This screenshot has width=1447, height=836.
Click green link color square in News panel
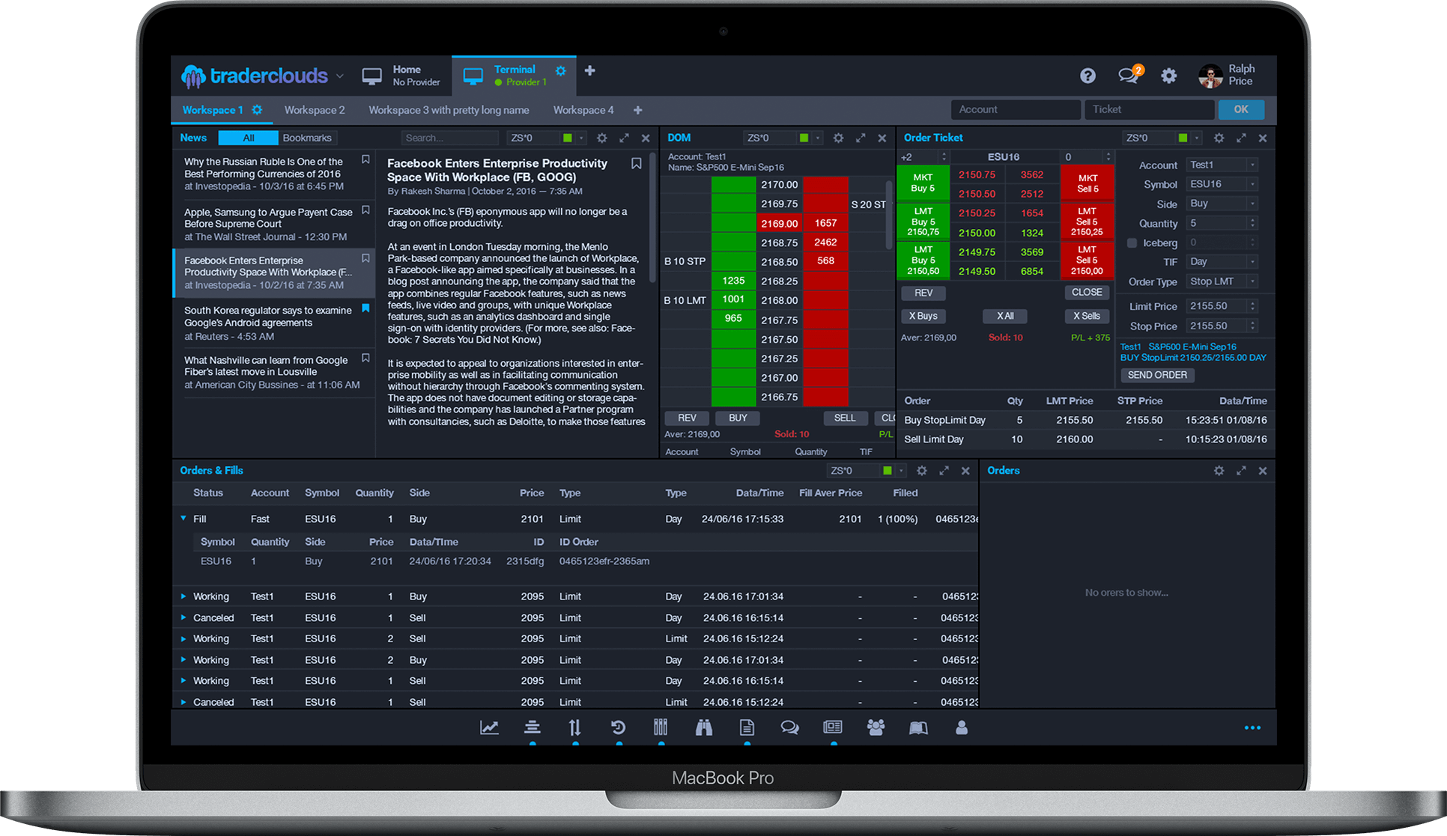568,138
